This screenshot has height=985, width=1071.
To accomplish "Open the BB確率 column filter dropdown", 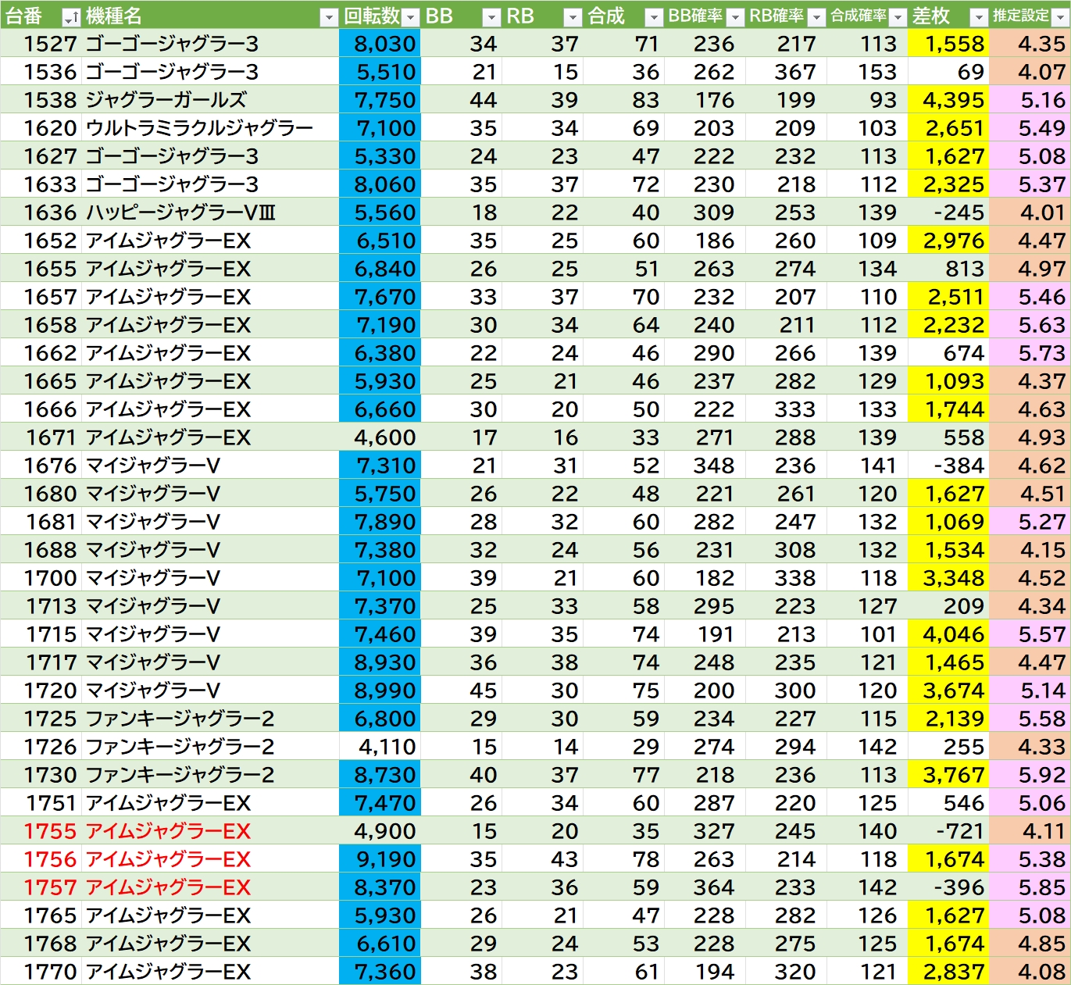I will [735, 17].
